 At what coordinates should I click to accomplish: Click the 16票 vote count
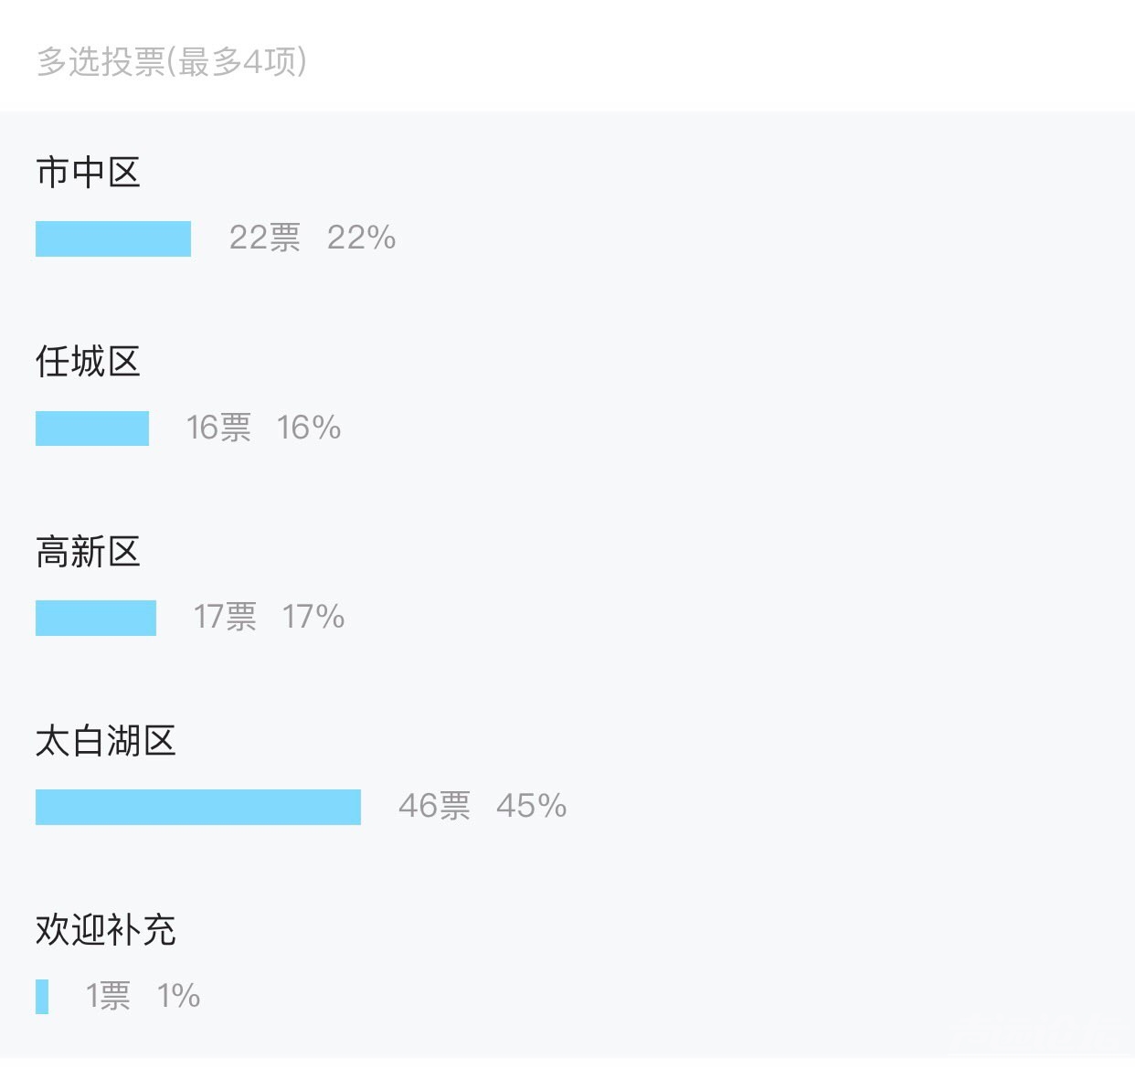click(218, 428)
